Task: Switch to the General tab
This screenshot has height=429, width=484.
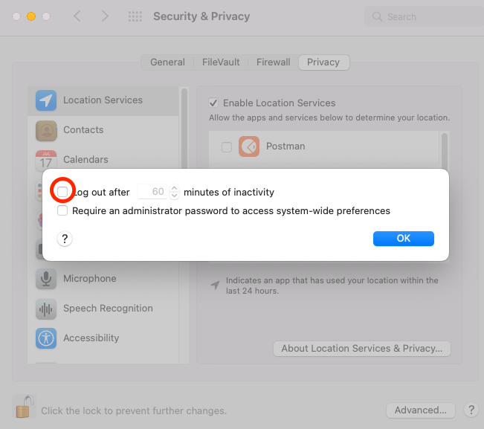Action: pyautogui.click(x=167, y=62)
